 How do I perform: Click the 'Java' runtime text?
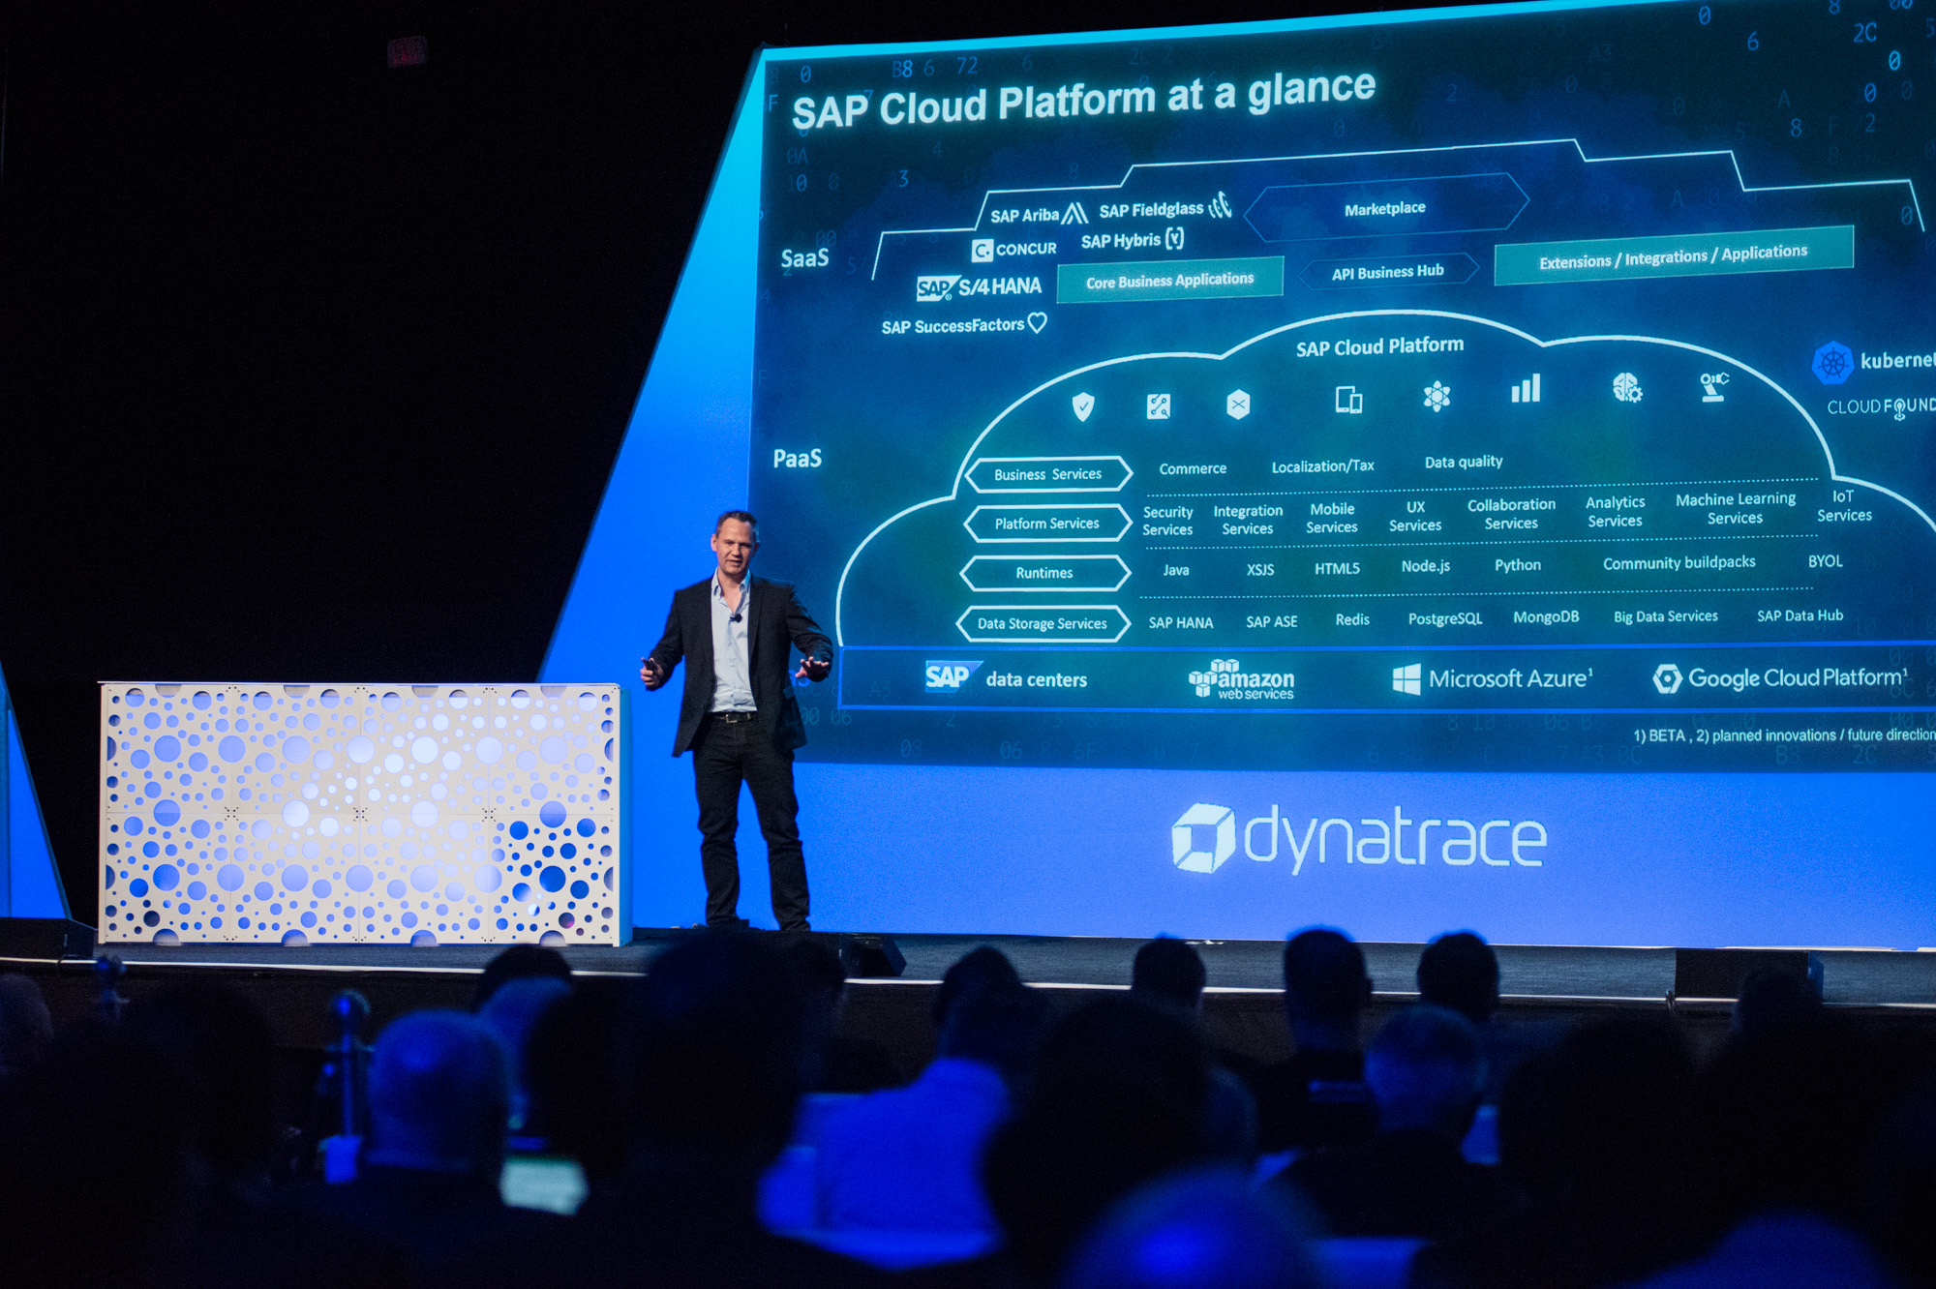pos(1176,570)
